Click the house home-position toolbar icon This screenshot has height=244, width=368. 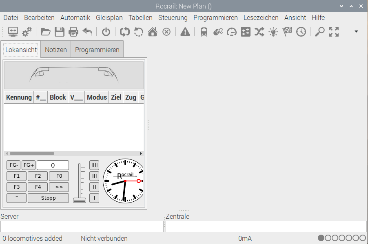click(x=153, y=32)
